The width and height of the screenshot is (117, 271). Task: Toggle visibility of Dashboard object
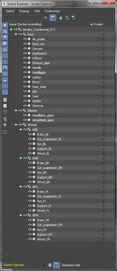pyautogui.click(x=25, y=53)
